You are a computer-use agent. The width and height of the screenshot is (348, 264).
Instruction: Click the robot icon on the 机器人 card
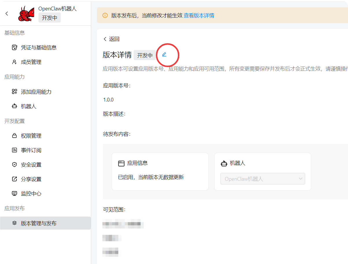[224, 163]
